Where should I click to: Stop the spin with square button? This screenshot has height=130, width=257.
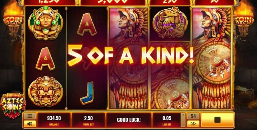[217, 120]
